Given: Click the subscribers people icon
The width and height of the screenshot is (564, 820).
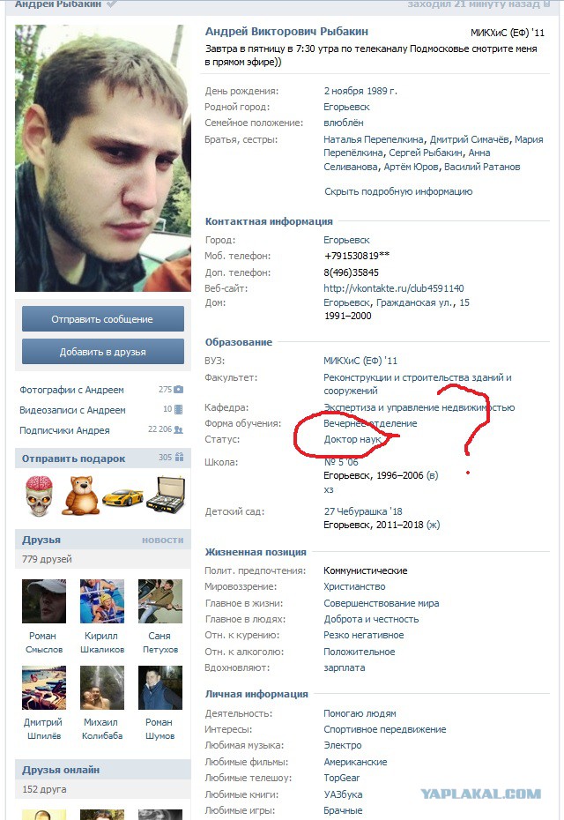Looking at the screenshot, I should tap(178, 429).
